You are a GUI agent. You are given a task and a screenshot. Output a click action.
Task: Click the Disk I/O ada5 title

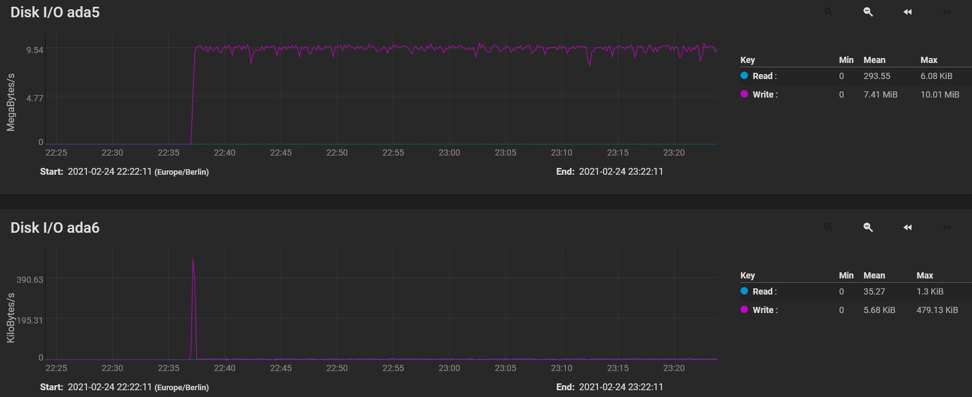coord(55,12)
